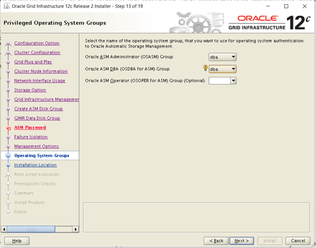Select Grid Plug and Play step
This screenshot has height=248, width=316.
coord(33,62)
